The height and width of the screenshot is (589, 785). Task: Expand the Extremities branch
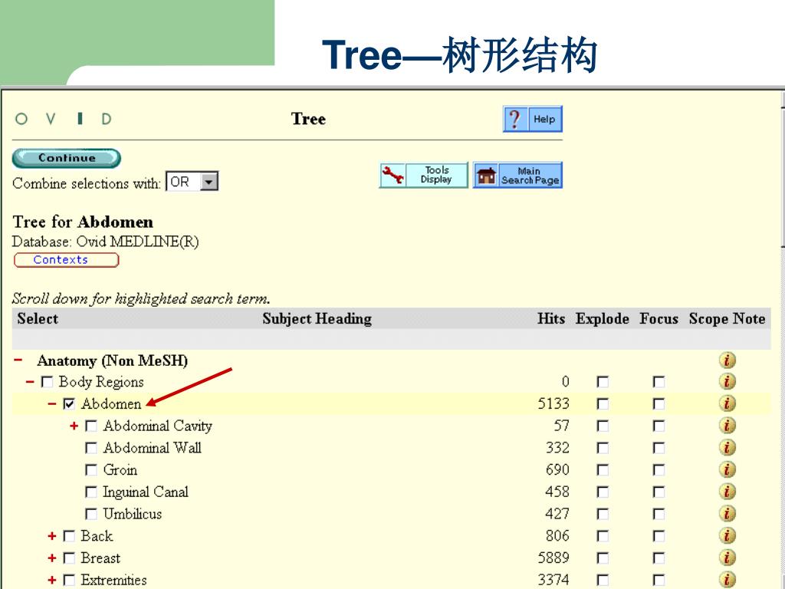[x=52, y=580]
